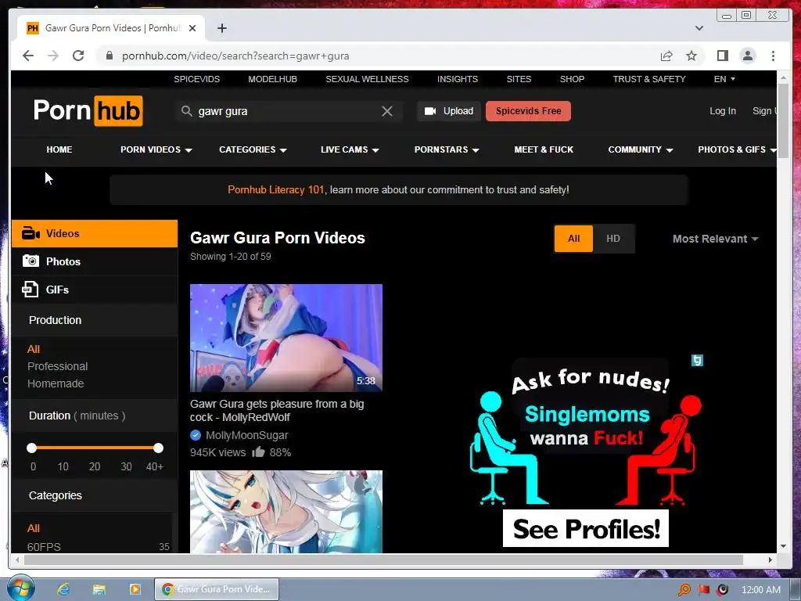Open the SPICEVIDS top link

196,79
